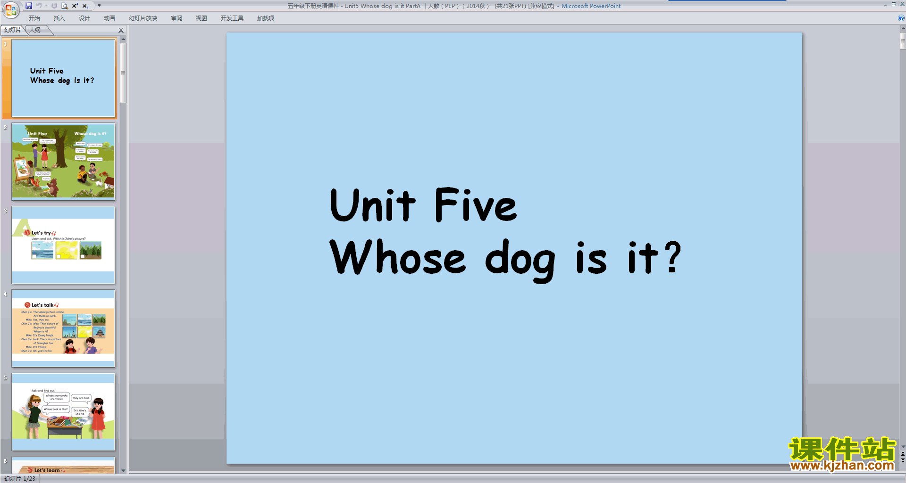Click the slide title text Unit Five
Image resolution: width=906 pixels, height=483 pixels.
tap(423, 205)
